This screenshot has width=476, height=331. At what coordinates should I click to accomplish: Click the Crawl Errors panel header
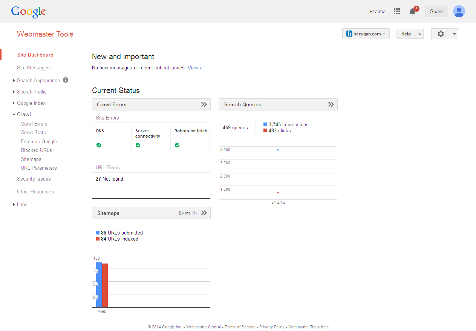click(x=151, y=104)
